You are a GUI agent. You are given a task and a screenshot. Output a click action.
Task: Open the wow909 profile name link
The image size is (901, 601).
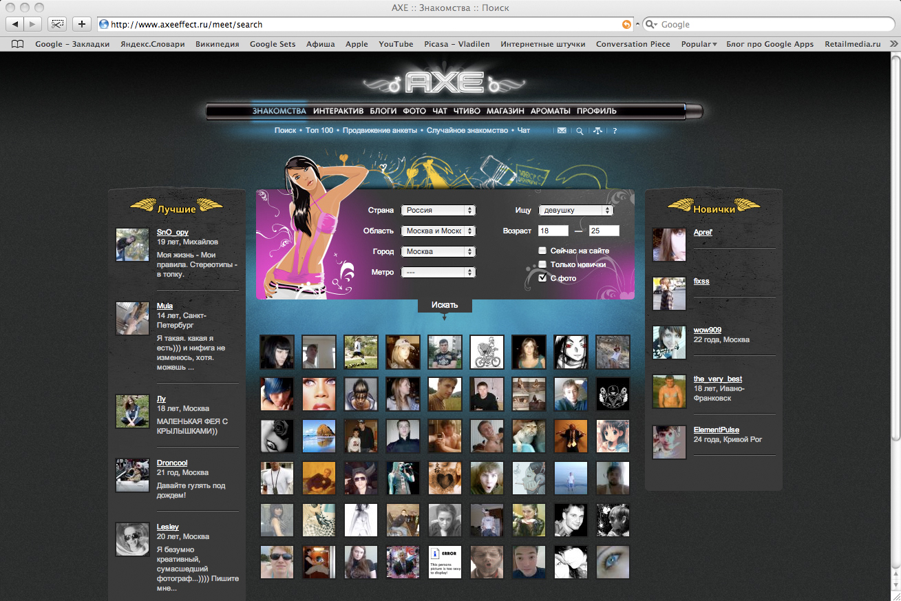pyautogui.click(x=708, y=330)
